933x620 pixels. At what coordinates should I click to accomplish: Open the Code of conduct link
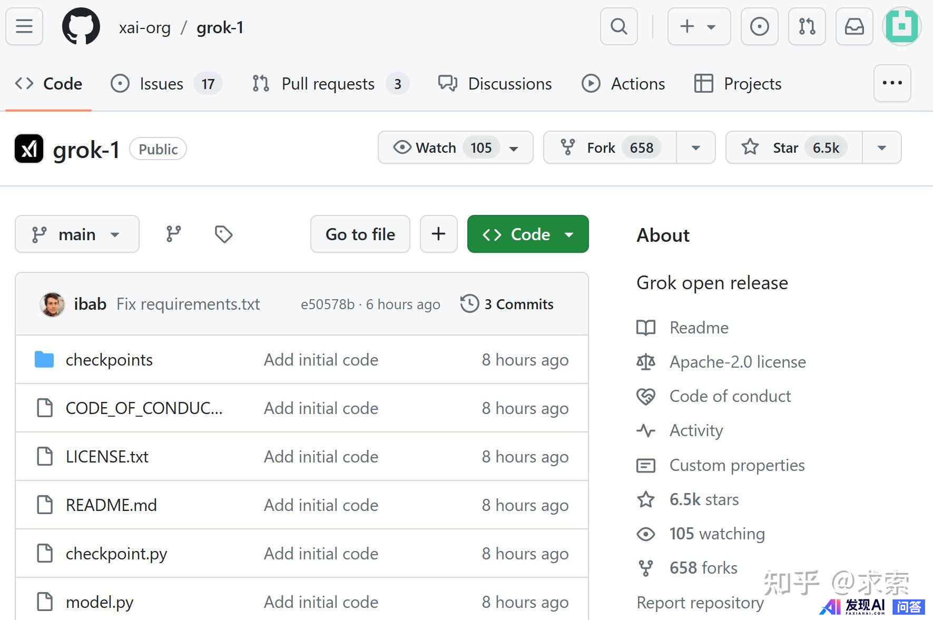tap(730, 396)
